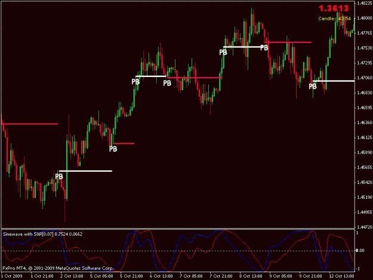Click the 7 Oct 05:00 time label

pos(191,276)
